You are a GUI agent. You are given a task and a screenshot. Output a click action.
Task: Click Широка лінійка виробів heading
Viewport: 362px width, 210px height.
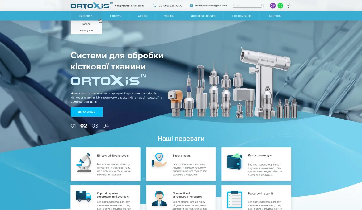[113, 156]
